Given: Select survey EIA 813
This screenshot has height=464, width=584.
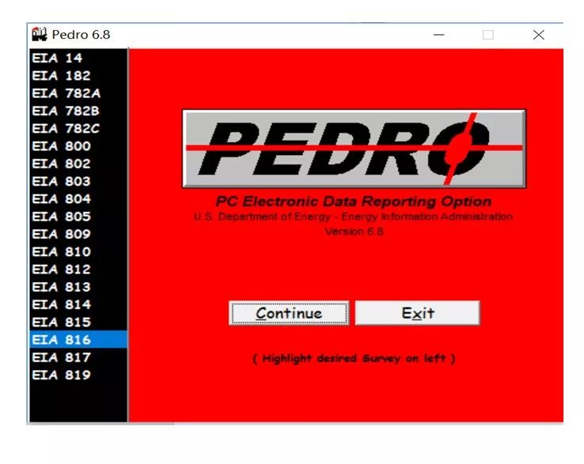Looking at the screenshot, I should (78, 287).
